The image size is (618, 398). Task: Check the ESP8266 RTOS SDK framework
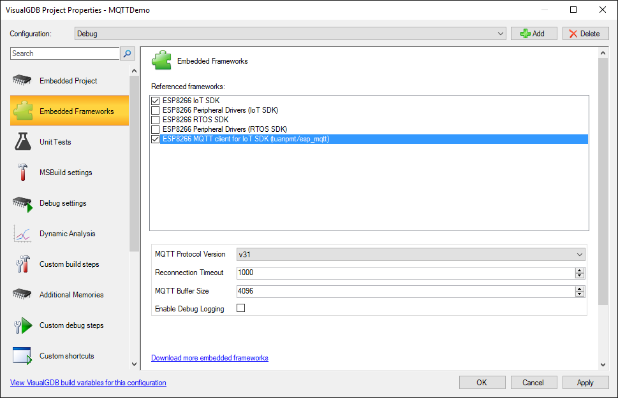pos(155,120)
